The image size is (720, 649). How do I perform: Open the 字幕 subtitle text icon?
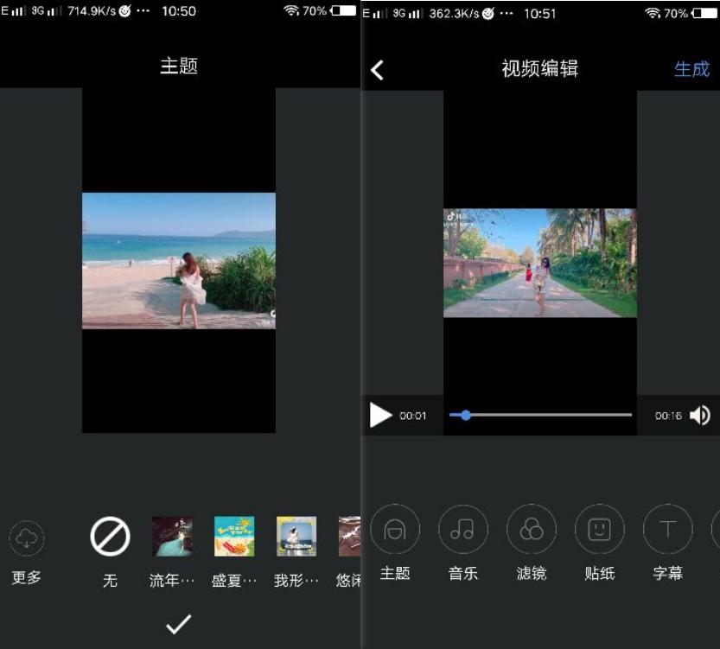click(x=668, y=530)
